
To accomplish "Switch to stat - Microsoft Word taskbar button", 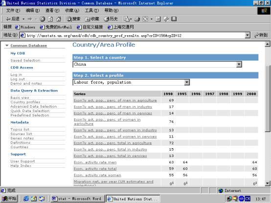I will click(x=77, y=199).
